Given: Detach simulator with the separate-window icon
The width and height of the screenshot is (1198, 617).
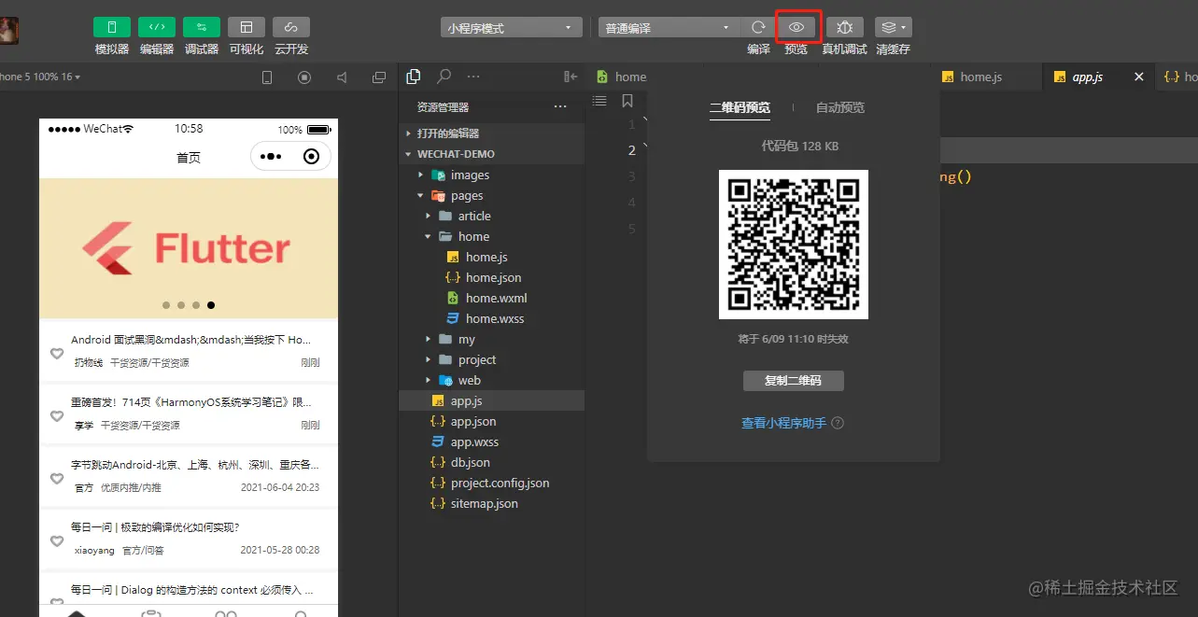Looking at the screenshot, I should pyautogui.click(x=378, y=77).
